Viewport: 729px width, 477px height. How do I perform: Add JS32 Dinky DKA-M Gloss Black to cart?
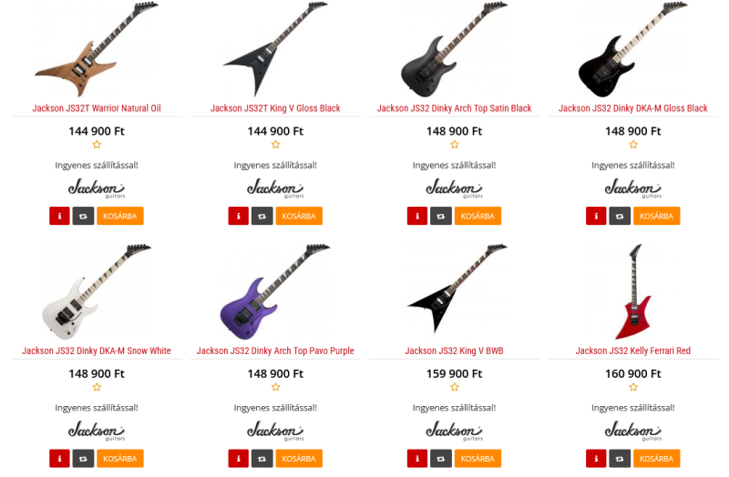[x=656, y=216]
